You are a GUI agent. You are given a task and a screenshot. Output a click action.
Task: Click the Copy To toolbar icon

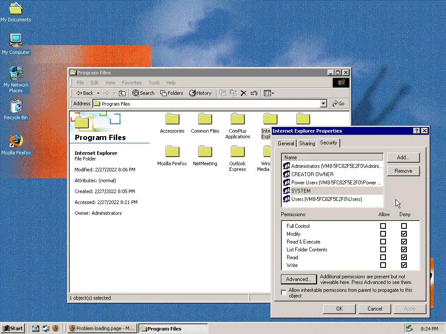[233, 93]
